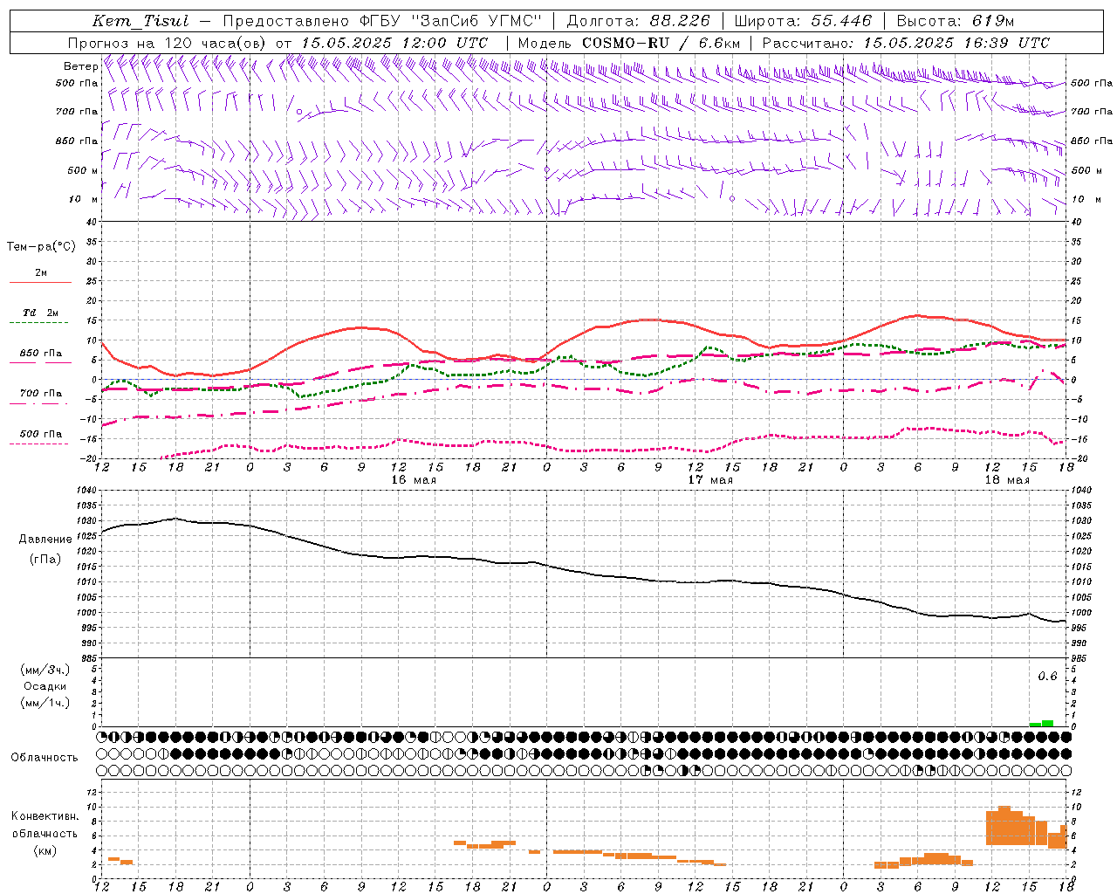Select the Рассчитано: 15.05.2025 16:39 UTC text
Screen dimensions: 1117x894
pyautogui.click(x=906, y=43)
